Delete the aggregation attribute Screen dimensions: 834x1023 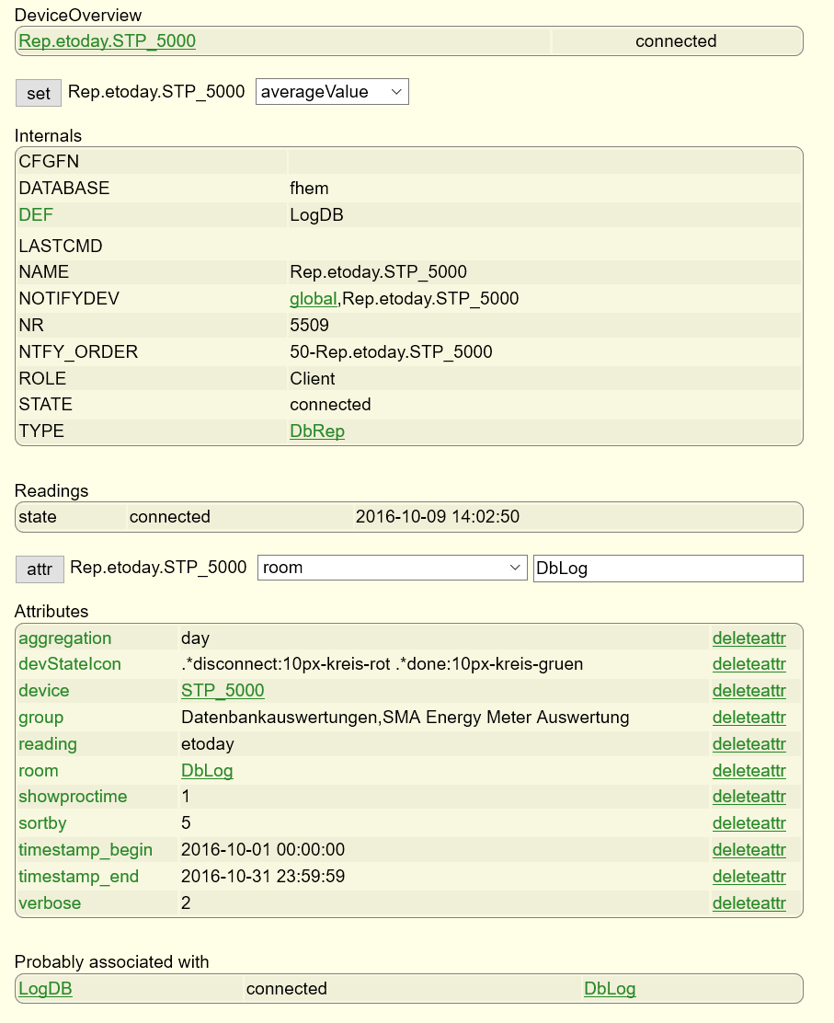tap(748, 638)
